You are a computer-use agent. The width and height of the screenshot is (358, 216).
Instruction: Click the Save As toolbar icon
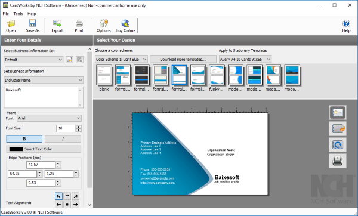33,26
